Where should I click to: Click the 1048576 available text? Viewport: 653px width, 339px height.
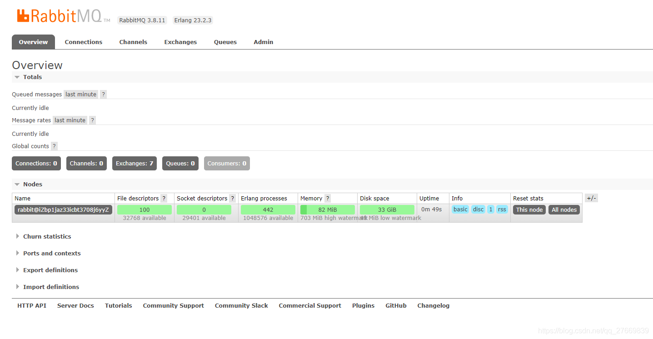[x=268, y=218]
